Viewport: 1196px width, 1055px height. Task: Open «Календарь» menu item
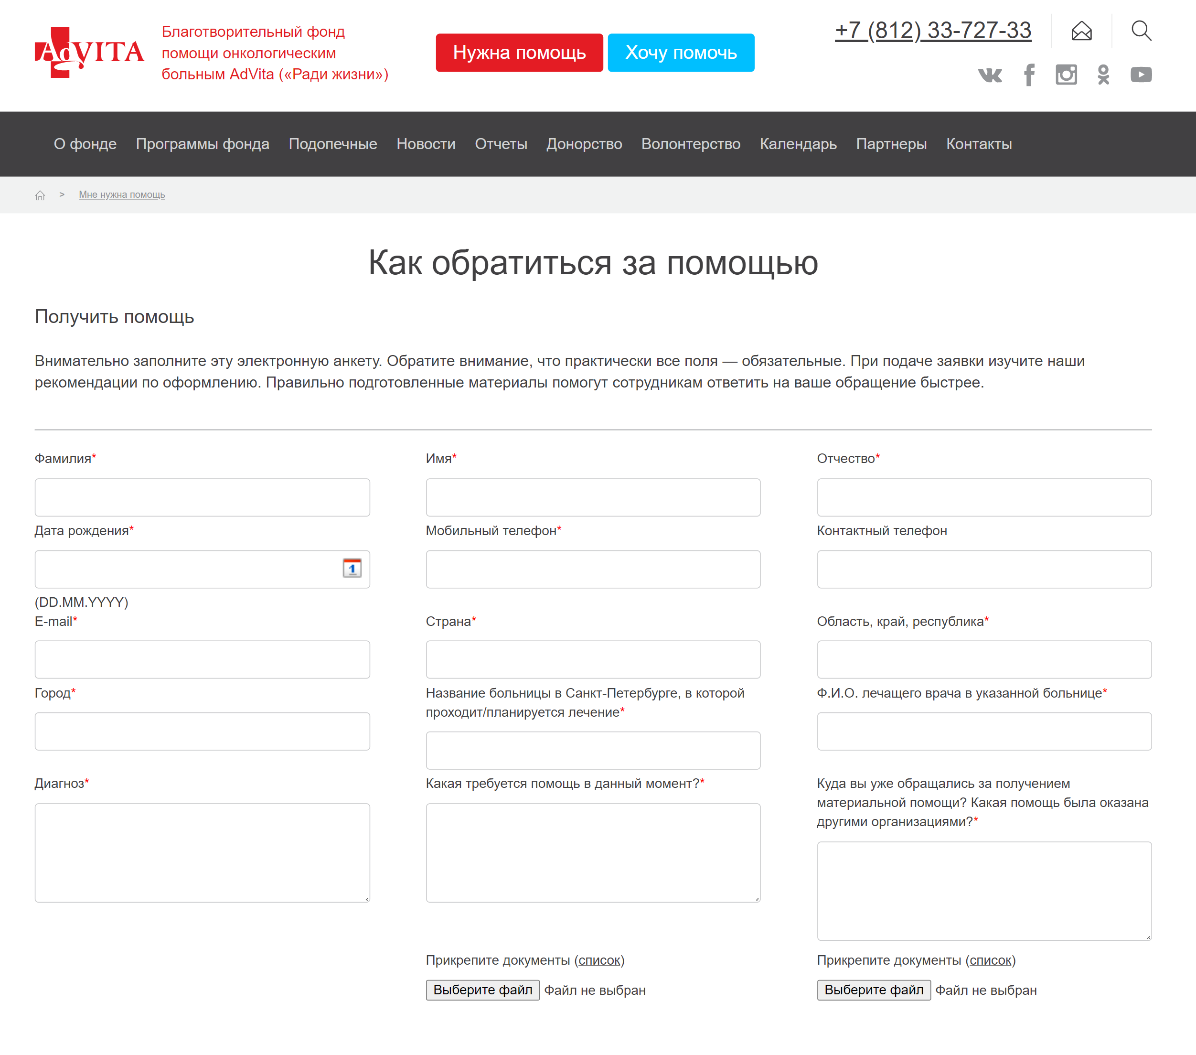798,144
